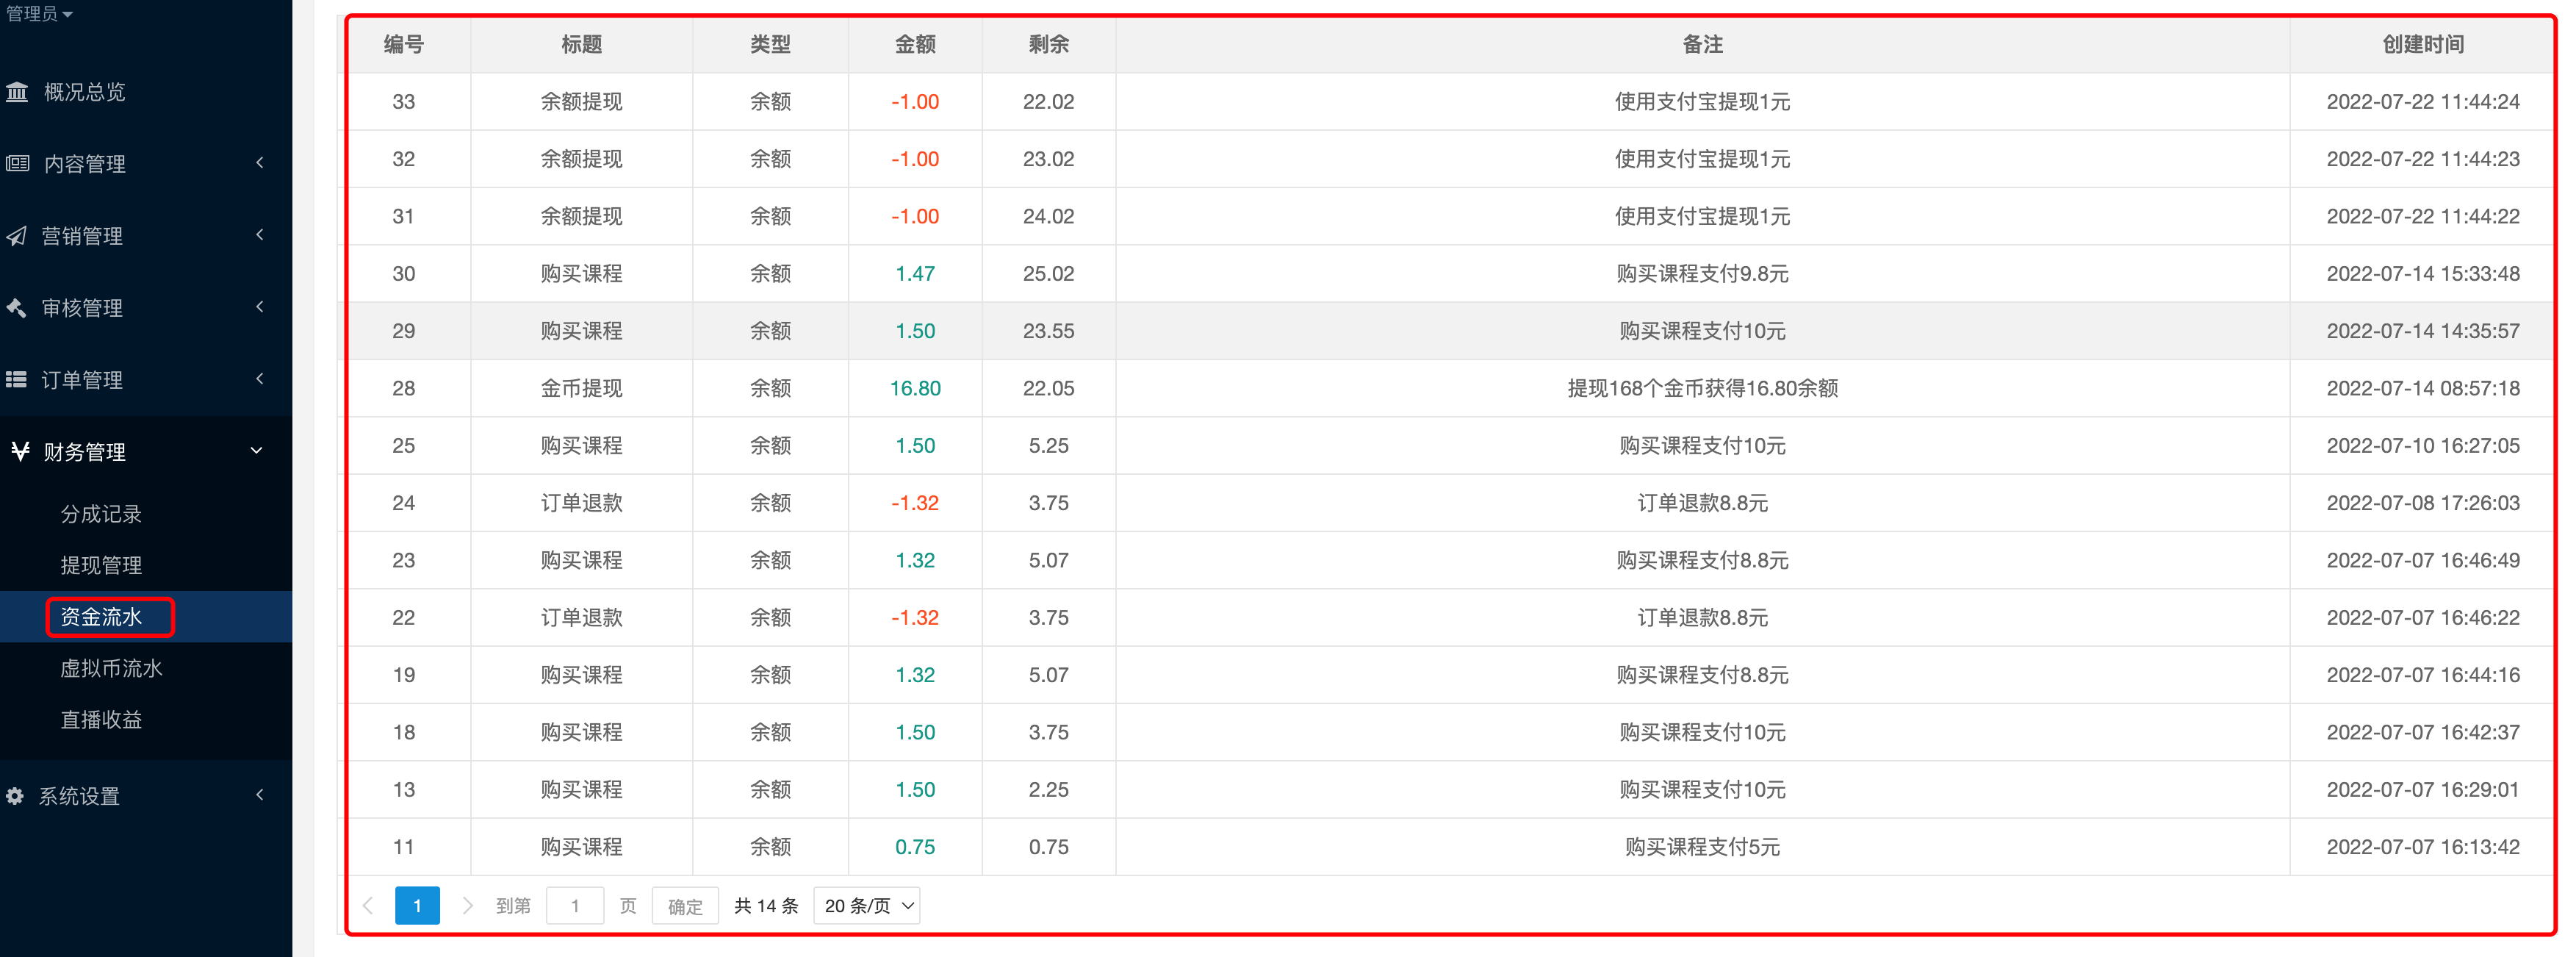Image resolution: width=2576 pixels, height=957 pixels.
Task: Click the page number jump input
Action: [x=575, y=906]
